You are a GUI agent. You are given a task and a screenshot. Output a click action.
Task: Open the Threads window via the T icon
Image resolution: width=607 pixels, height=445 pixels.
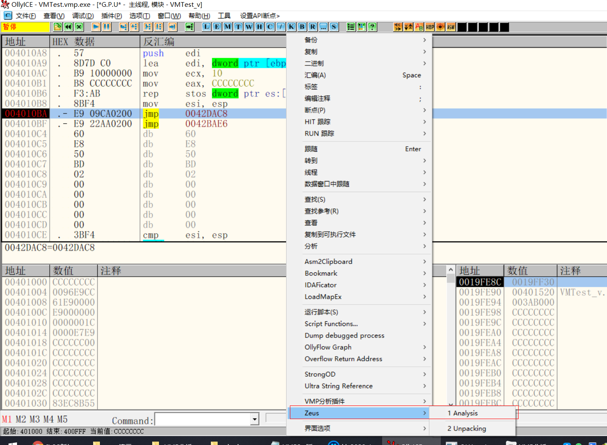coord(238,26)
